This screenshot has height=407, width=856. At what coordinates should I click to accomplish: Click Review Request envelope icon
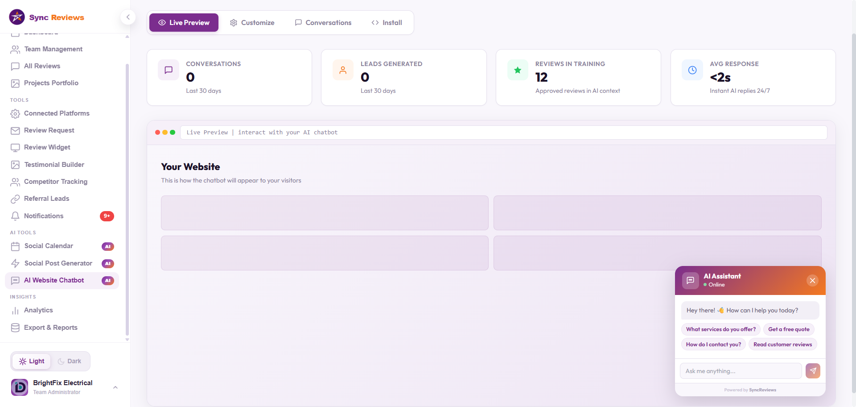click(x=15, y=130)
